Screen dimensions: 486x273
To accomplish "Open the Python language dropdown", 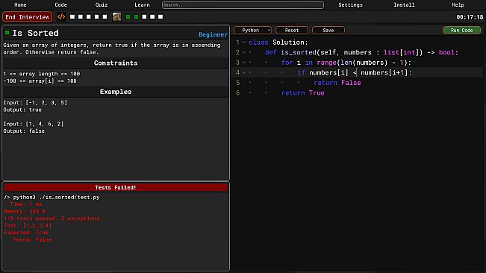I will tap(252, 30).
